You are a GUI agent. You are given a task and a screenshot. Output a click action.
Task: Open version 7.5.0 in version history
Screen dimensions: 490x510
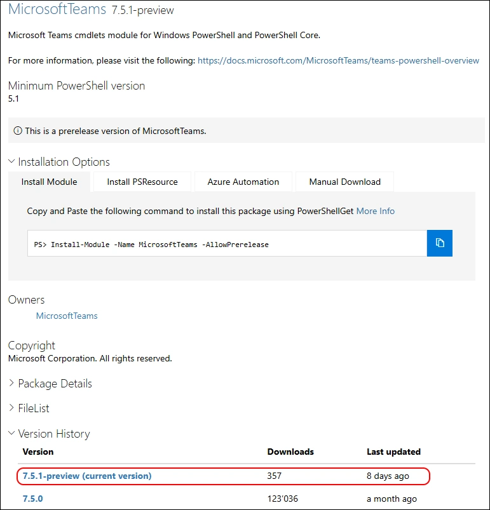click(x=33, y=499)
